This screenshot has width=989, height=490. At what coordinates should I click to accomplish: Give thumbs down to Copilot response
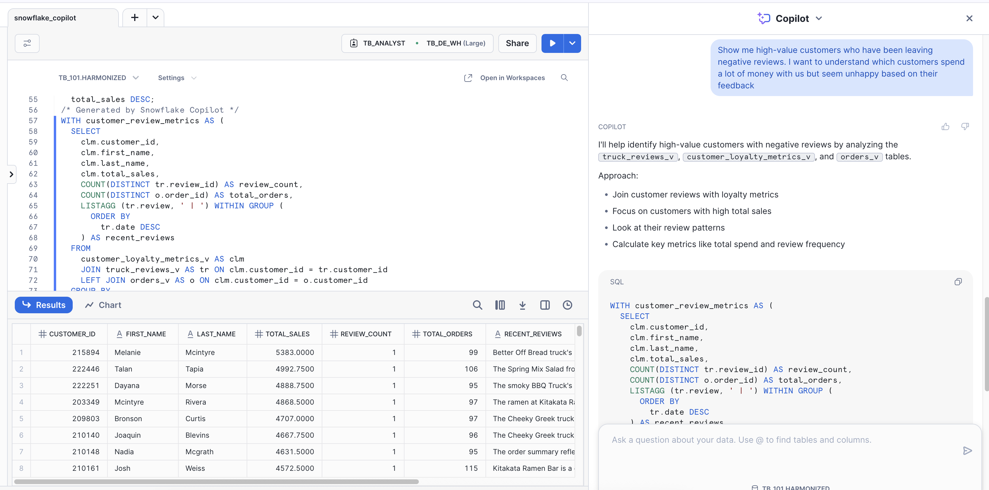coord(965,127)
